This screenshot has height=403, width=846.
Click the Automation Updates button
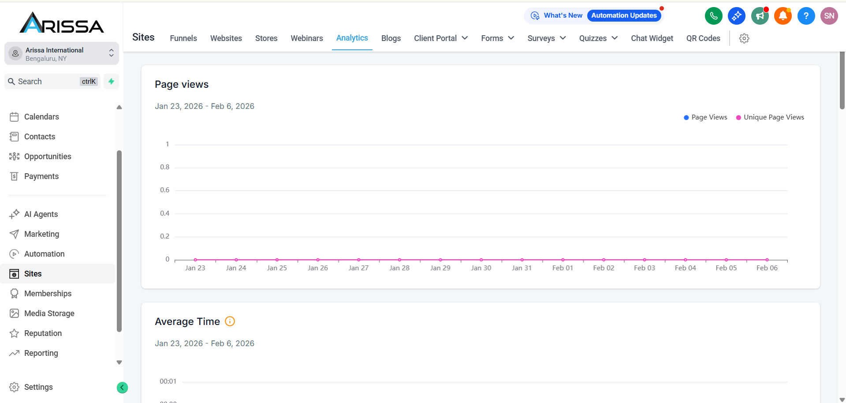click(624, 15)
